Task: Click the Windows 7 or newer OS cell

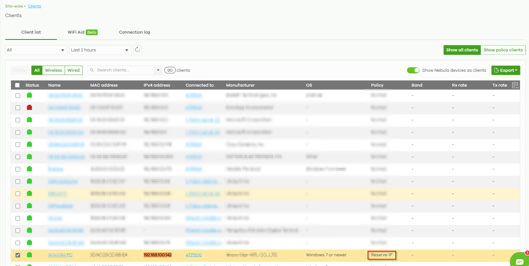Action: click(326, 255)
